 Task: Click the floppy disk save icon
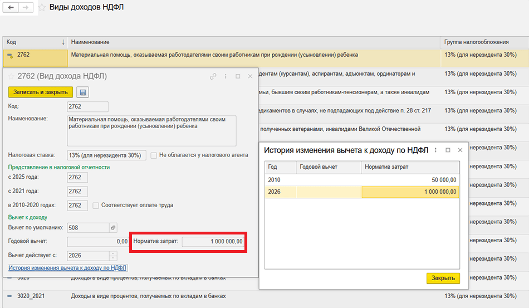[x=83, y=92]
